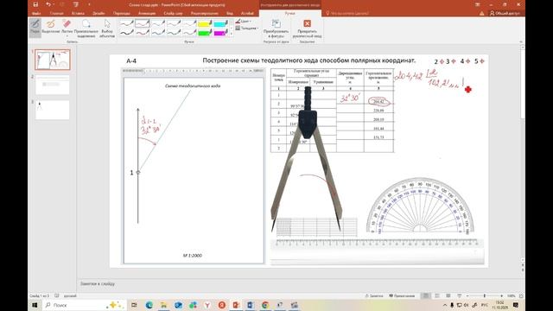The image size is (553, 311).
Task: Pick the cyan highlighter pen preset
Action: coord(221,23)
